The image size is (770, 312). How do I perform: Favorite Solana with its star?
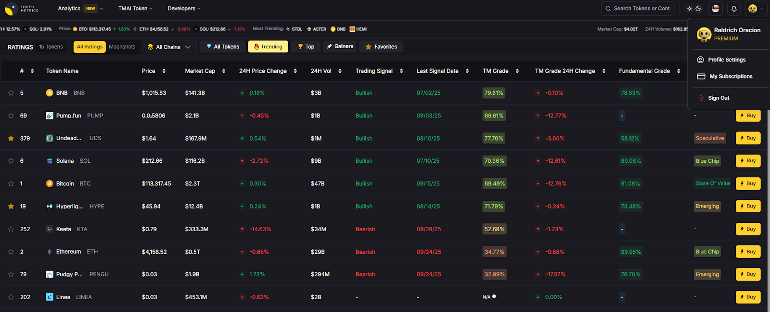point(11,161)
